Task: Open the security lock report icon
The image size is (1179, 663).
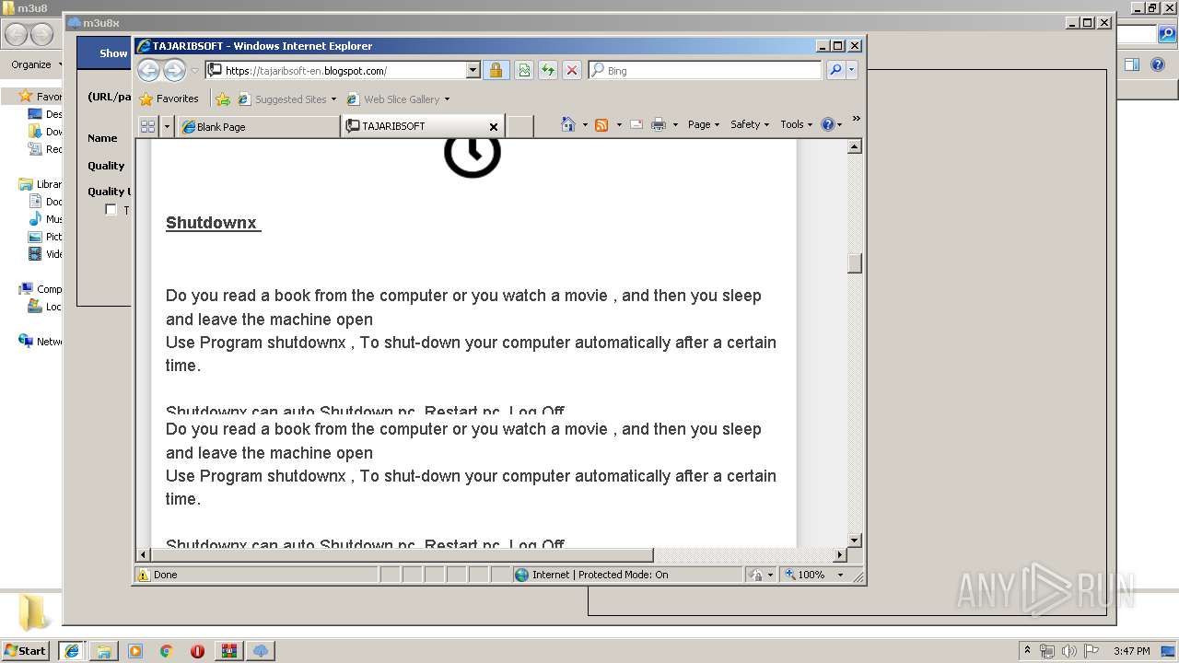Action: 496,70
